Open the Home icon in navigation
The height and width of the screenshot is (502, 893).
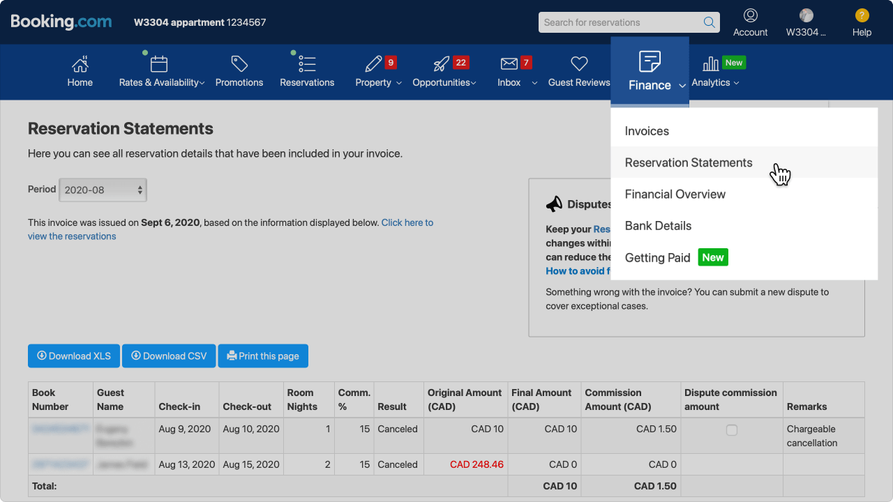[80, 63]
